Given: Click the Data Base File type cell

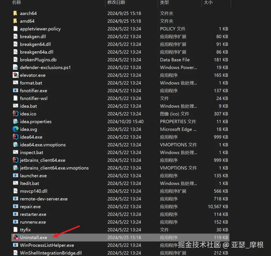Looking at the screenshot, I should (175, 60).
